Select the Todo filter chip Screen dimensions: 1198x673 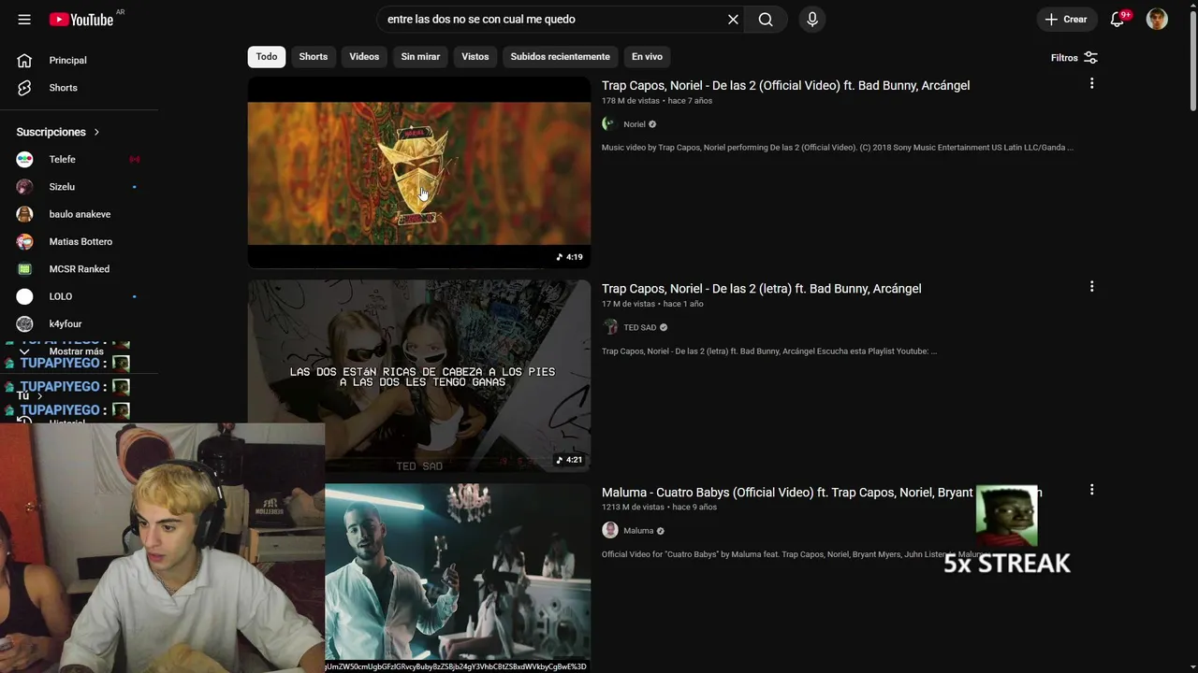pyautogui.click(x=267, y=57)
